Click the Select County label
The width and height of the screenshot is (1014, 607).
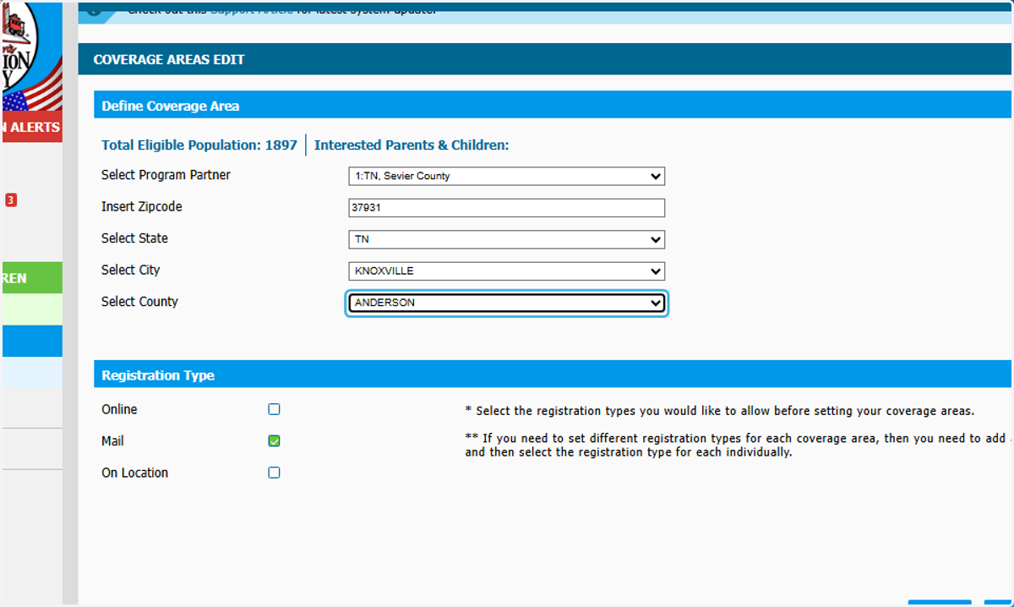[x=139, y=302]
